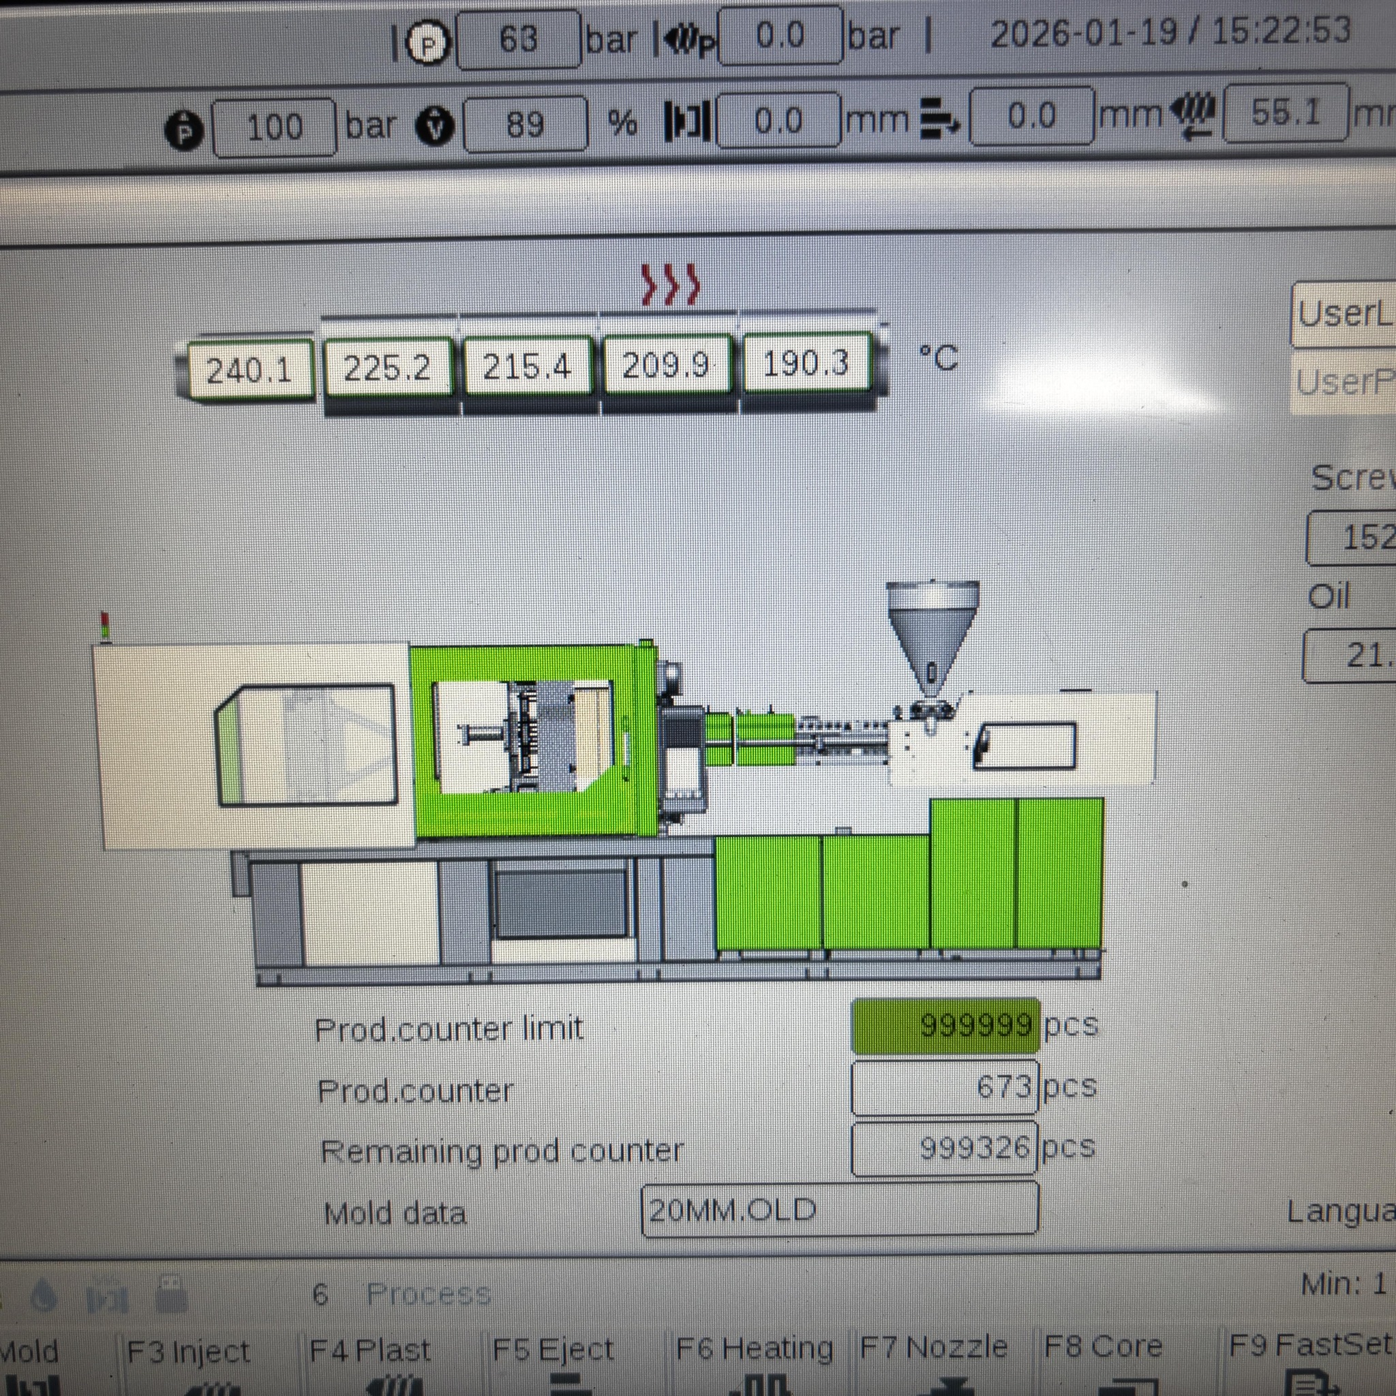Click the mold status icon beside the water drop
This screenshot has height=1396, width=1396.
pos(107,1298)
